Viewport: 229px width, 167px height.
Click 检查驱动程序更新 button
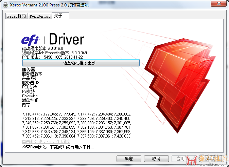coord(81,63)
